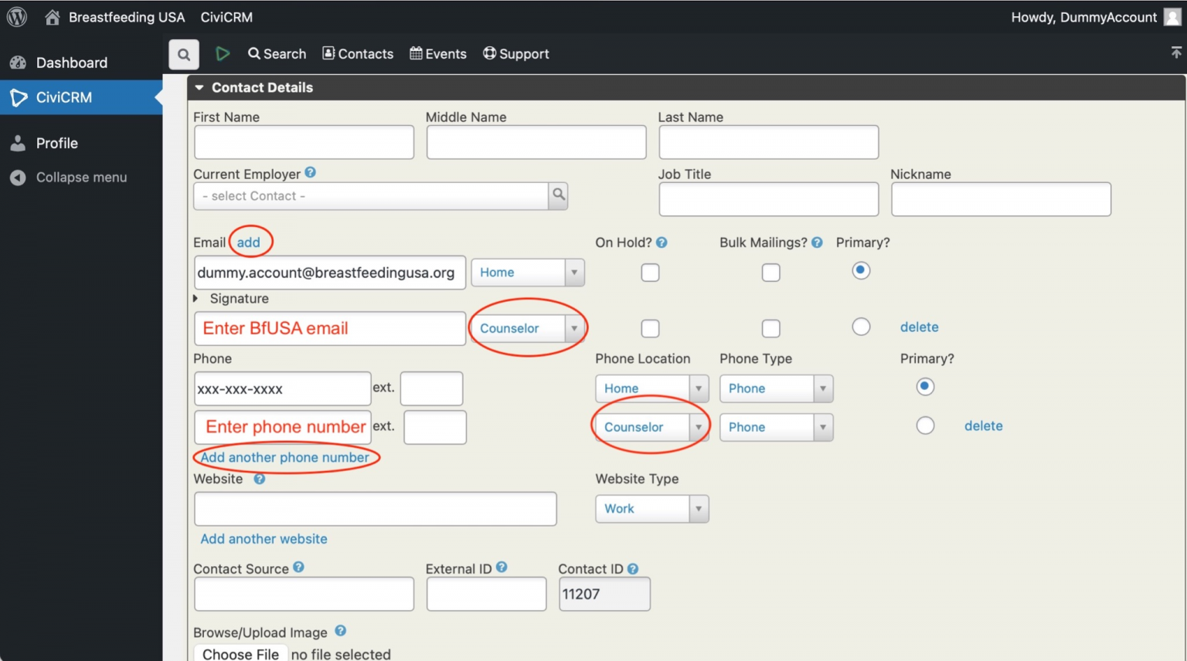The width and height of the screenshot is (1187, 661).
Task: Click into the First Name field
Action: (304, 142)
